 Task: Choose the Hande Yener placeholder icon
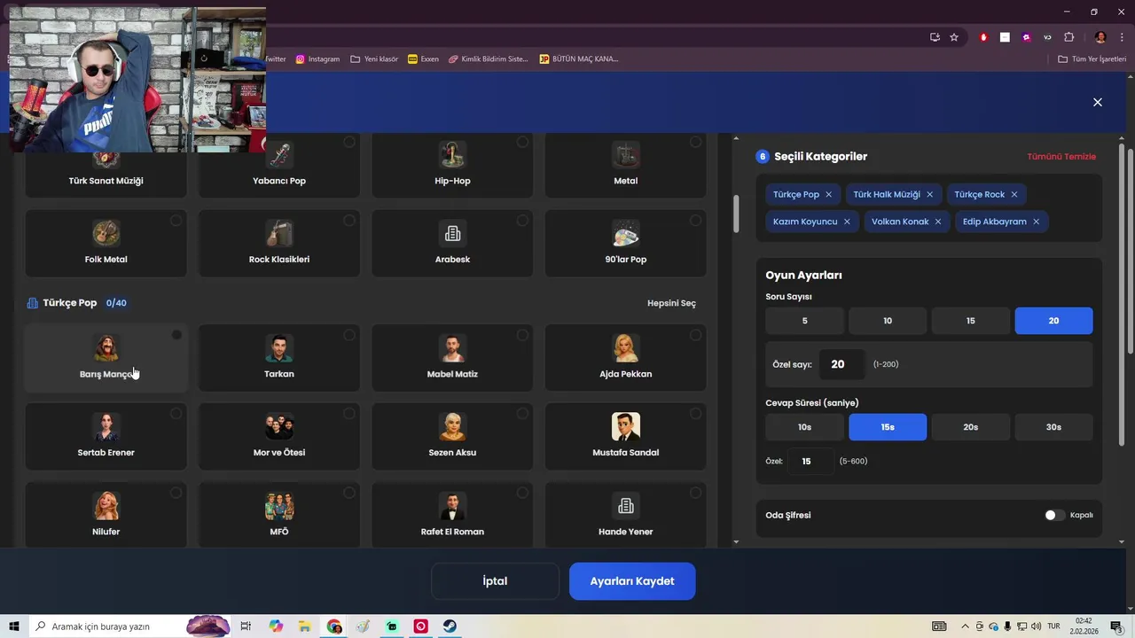click(626, 506)
